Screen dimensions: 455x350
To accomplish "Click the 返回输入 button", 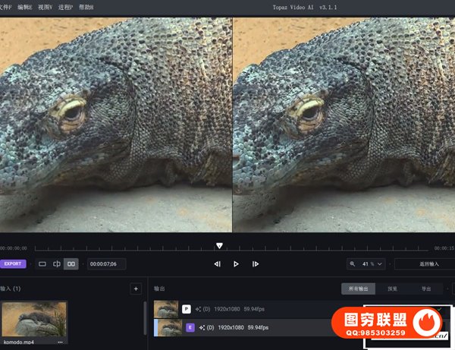I will click(x=428, y=263).
